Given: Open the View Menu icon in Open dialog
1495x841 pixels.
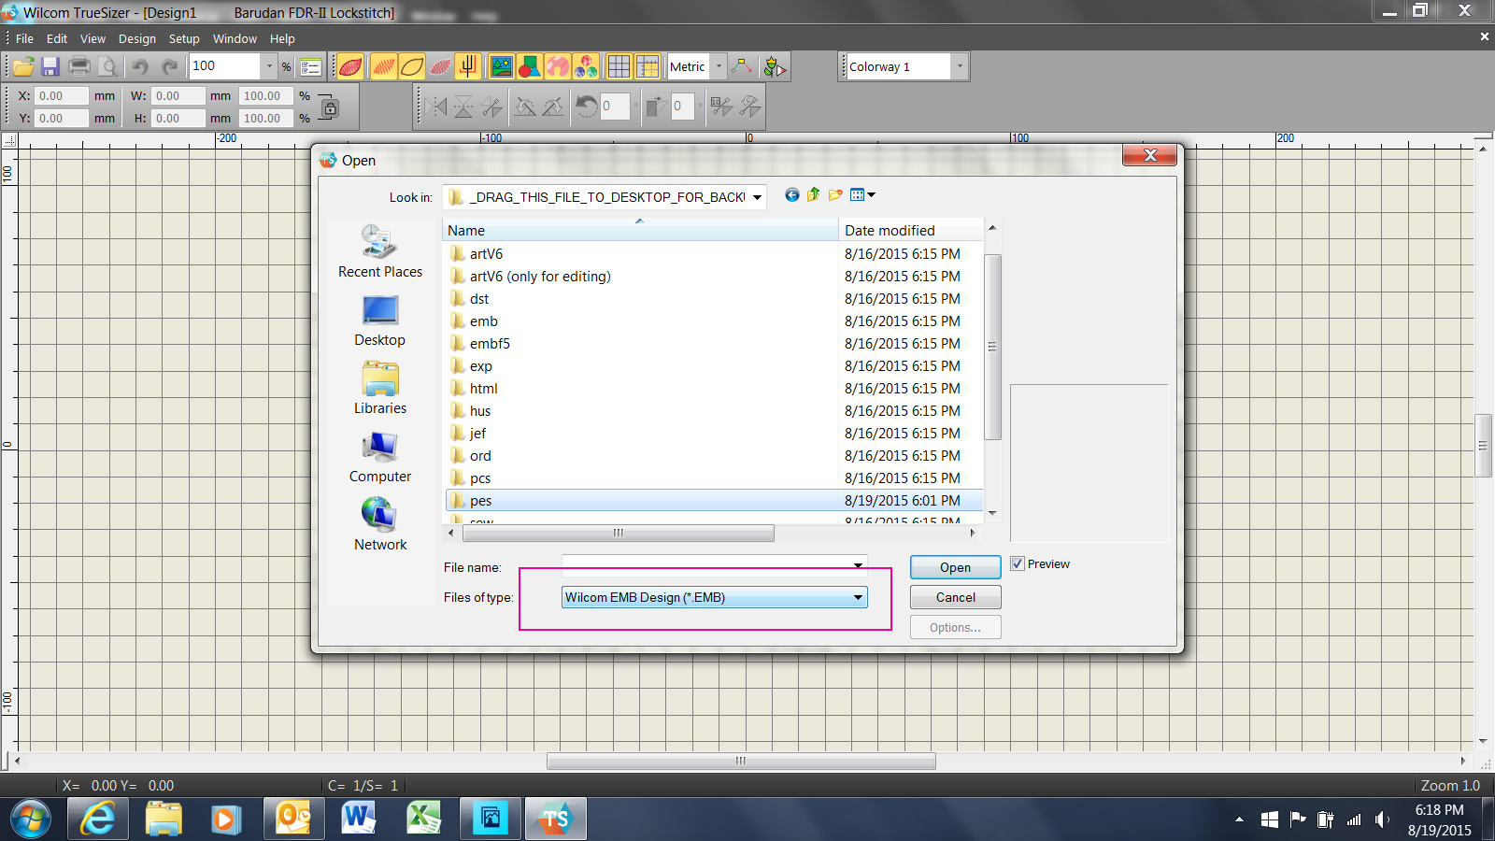Looking at the screenshot, I should click(862, 195).
